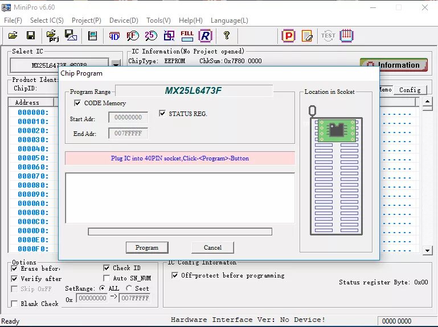438x327 pixels.
Task: Open project via the prj folder icon
Action: click(x=53, y=36)
